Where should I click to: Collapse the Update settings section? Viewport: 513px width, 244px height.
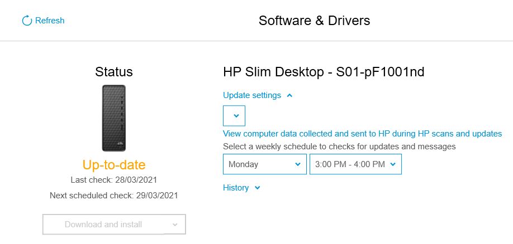click(258, 95)
